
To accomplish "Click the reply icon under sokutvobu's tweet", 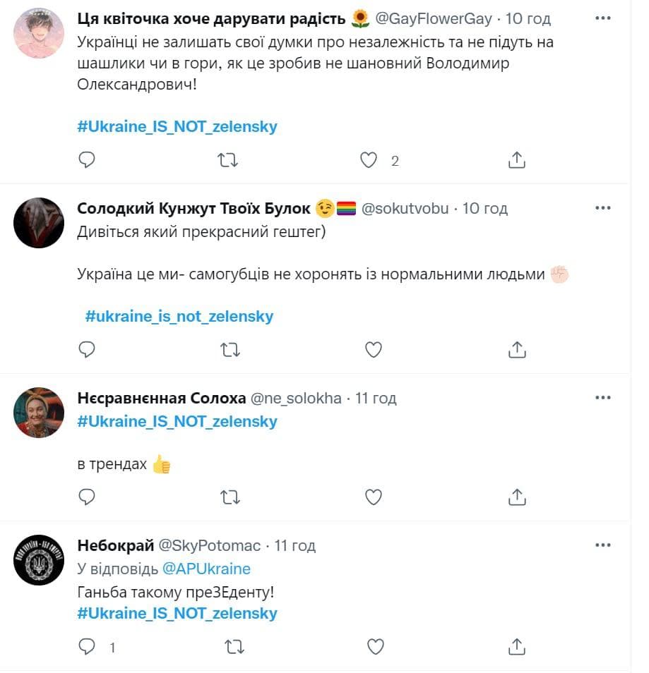I will (x=86, y=349).
